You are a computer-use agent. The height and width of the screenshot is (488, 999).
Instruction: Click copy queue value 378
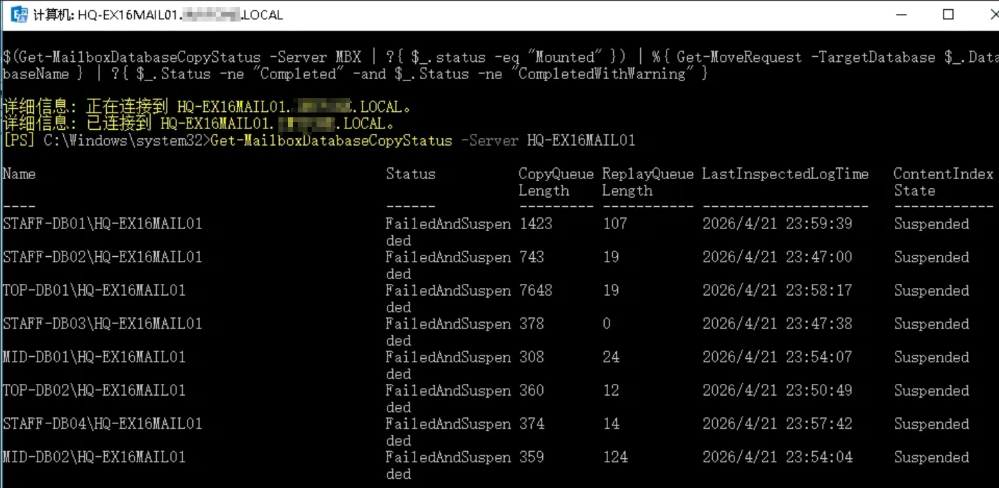point(531,324)
